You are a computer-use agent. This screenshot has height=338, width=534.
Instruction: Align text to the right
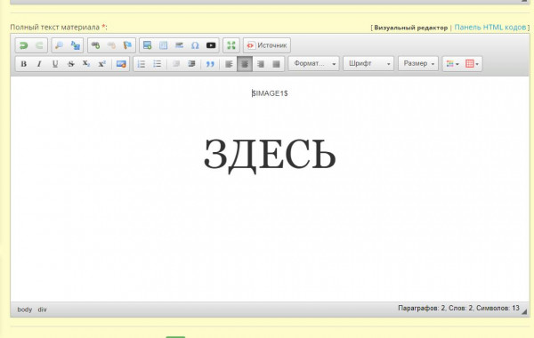coord(261,64)
